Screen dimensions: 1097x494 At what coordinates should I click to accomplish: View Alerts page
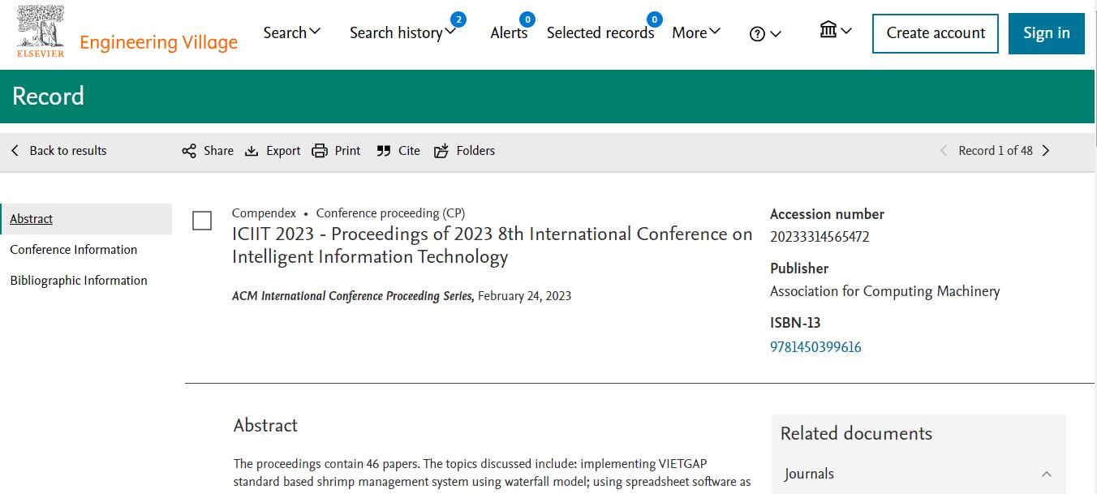click(509, 32)
